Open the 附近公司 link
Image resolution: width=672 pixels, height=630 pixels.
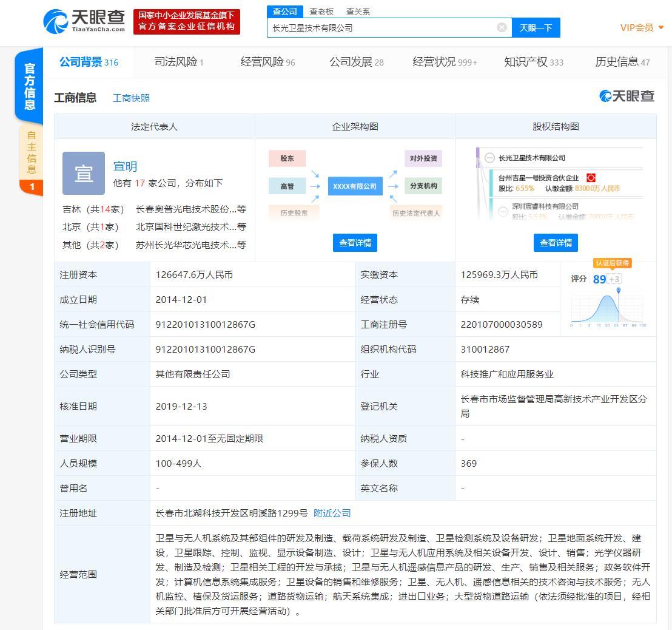click(331, 513)
